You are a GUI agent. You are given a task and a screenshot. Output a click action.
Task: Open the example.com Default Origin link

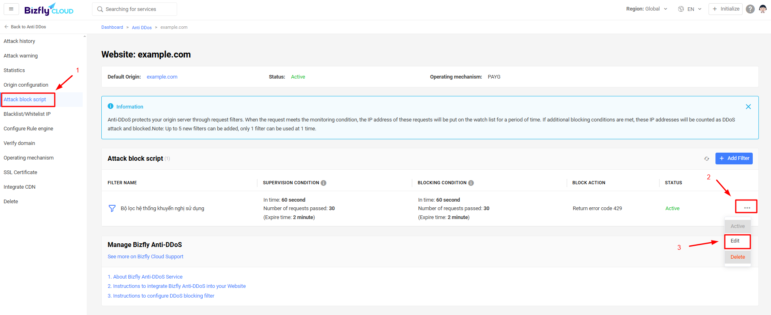[x=162, y=77]
